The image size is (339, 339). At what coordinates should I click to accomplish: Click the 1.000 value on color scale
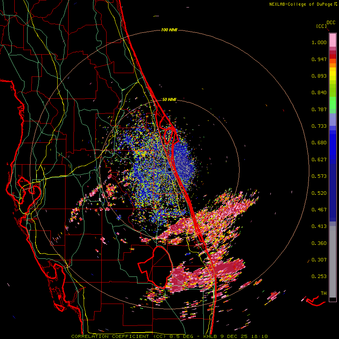click(x=319, y=42)
